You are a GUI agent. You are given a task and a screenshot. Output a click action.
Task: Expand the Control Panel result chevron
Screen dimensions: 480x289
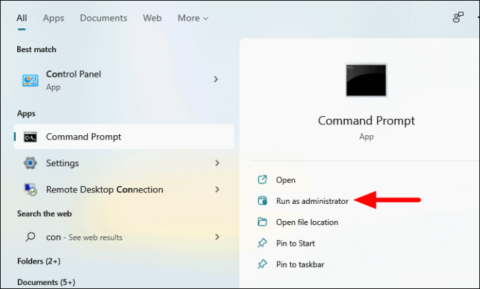coord(216,80)
